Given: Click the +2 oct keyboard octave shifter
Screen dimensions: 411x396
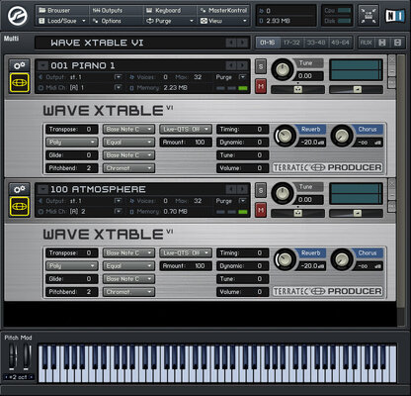Looking at the screenshot, I should [x=19, y=377].
